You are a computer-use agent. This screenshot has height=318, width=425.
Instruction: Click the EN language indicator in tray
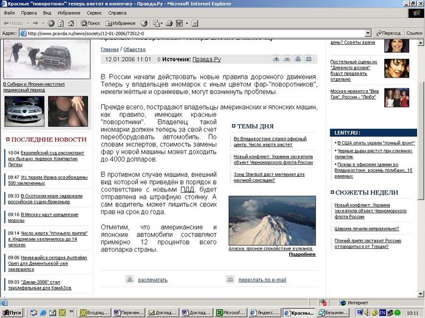[x=382, y=313]
